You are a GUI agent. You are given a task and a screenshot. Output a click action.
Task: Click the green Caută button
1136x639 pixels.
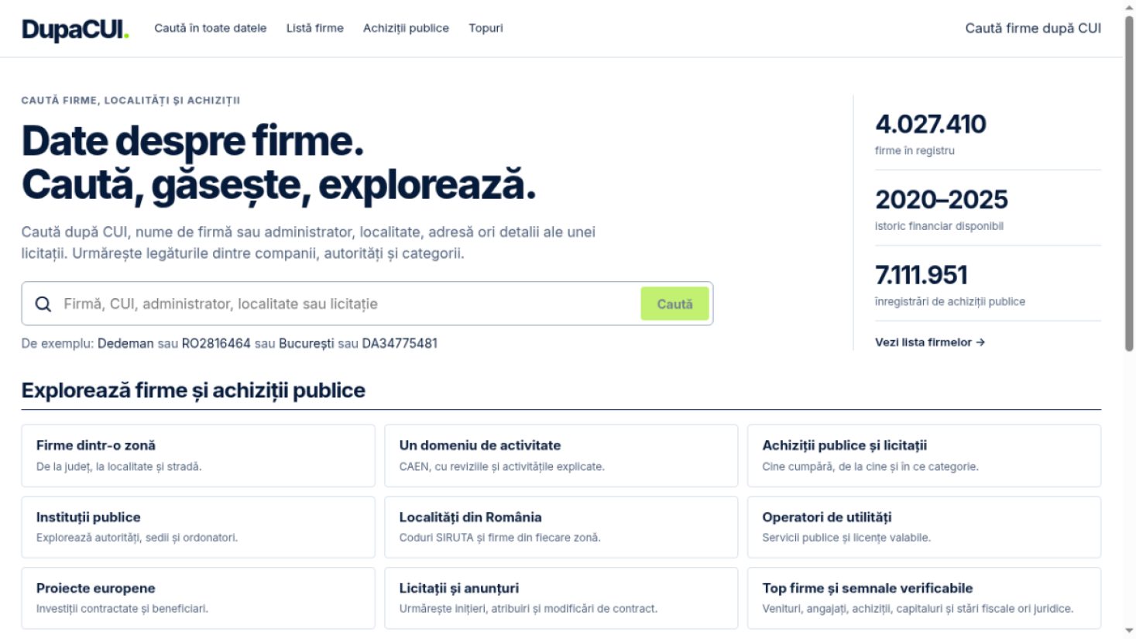click(x=674, y=304)
